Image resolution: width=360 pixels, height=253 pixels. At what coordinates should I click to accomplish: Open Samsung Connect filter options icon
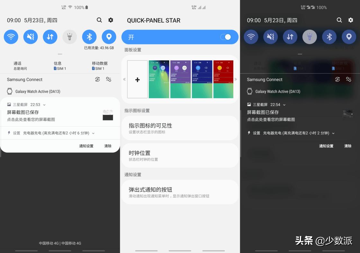pyautogui.click(x=109, y=79)
